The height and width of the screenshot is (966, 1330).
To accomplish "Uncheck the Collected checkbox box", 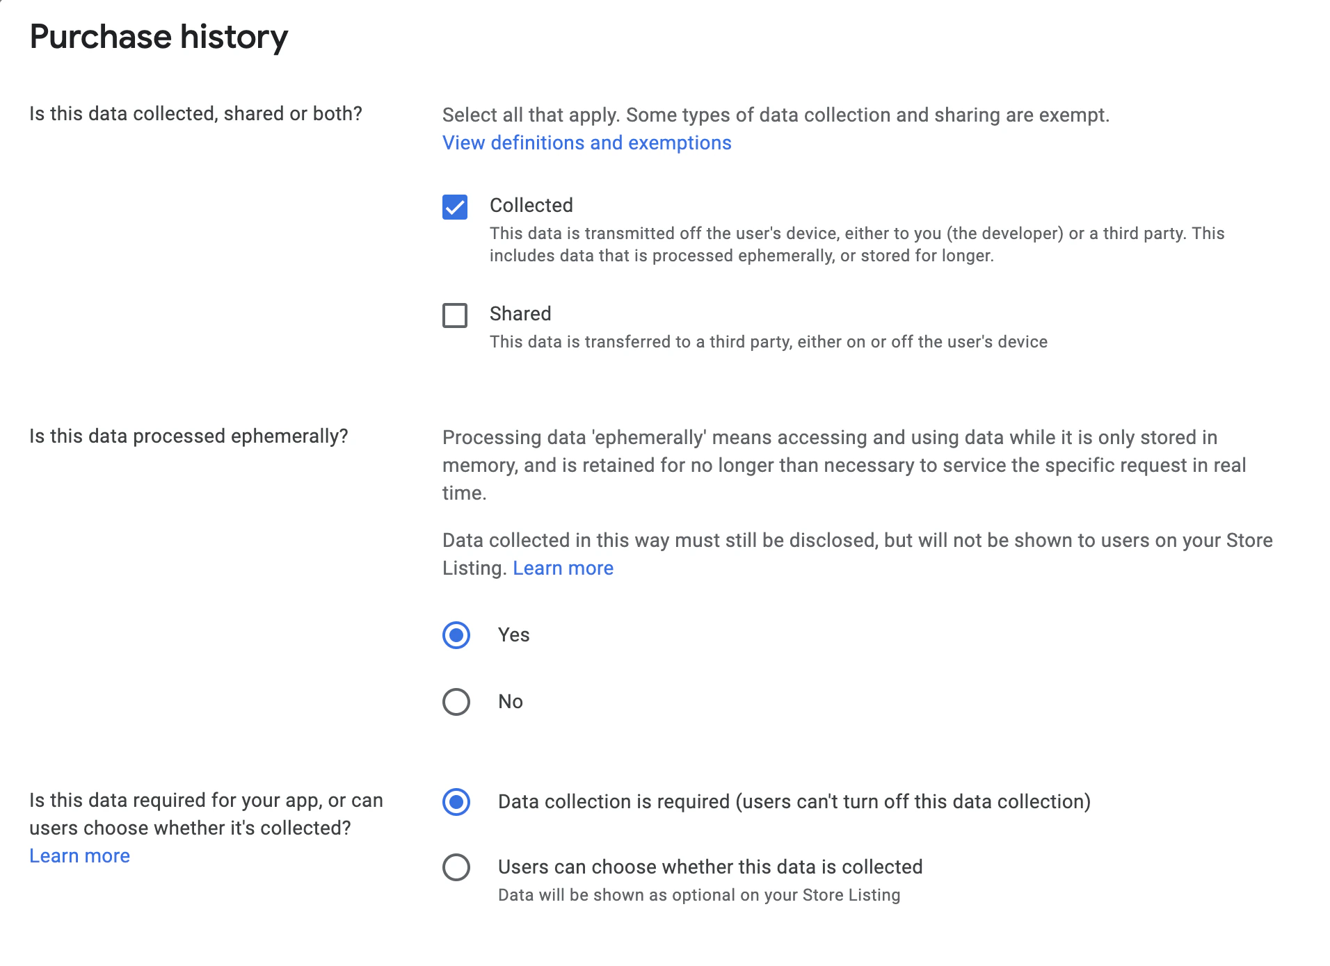I will pyautogui.click(x=455, y=207).
